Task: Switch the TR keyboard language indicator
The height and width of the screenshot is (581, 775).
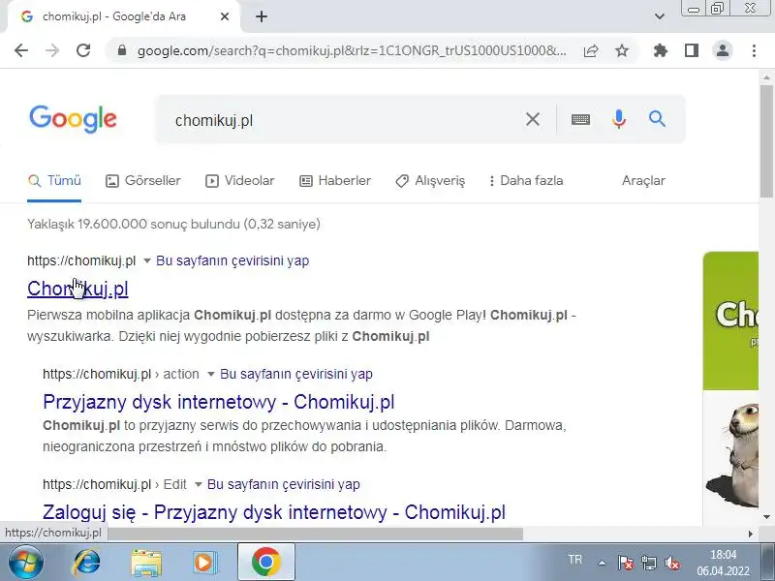Action: (x=574, y=560)
